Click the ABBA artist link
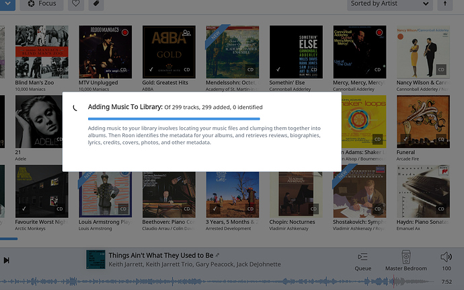464x290 pixels. tap(148, 89)
